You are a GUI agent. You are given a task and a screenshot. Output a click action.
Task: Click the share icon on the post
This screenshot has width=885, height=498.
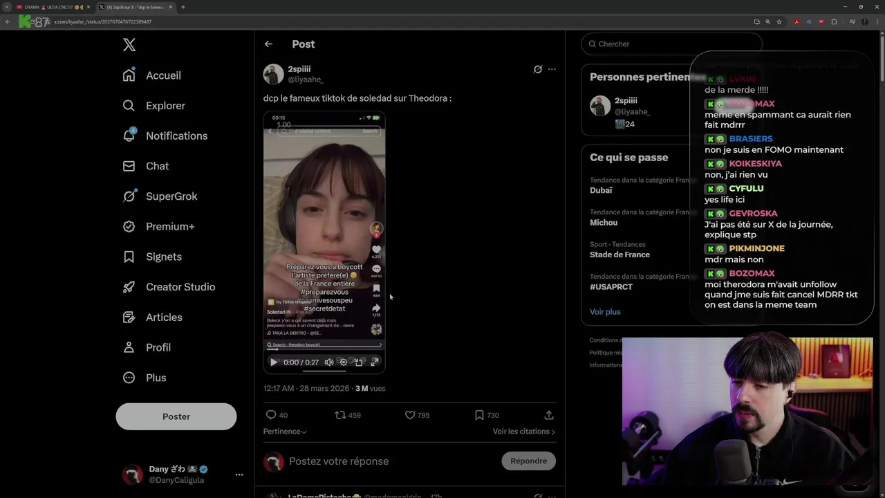point(549,415)
